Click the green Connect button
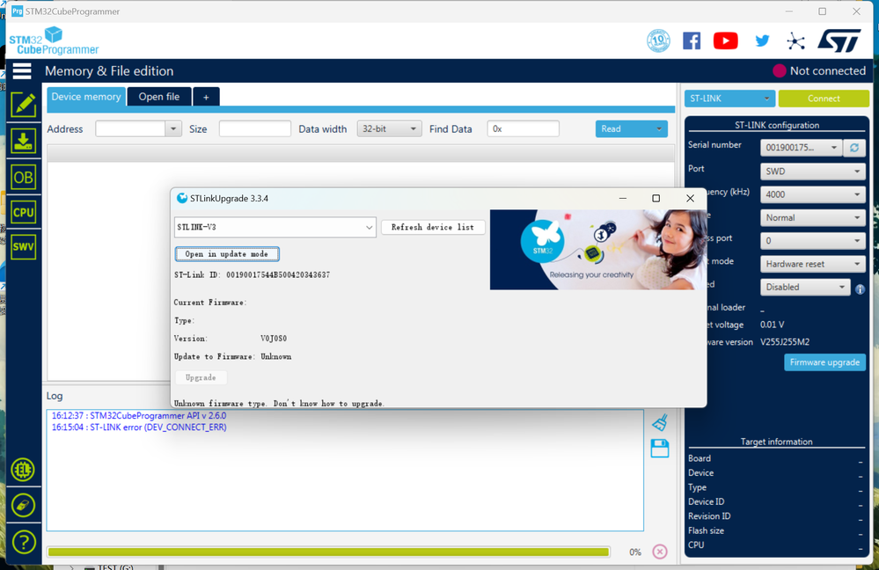 [824, 99]
